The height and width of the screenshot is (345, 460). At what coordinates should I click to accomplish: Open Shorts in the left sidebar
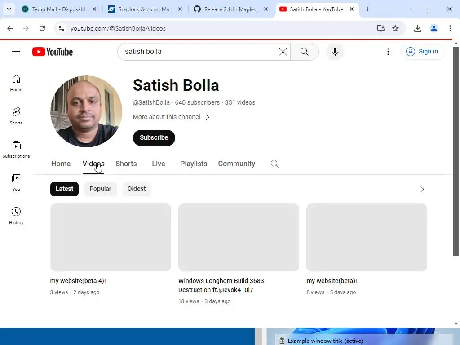[x=16, y=116]
